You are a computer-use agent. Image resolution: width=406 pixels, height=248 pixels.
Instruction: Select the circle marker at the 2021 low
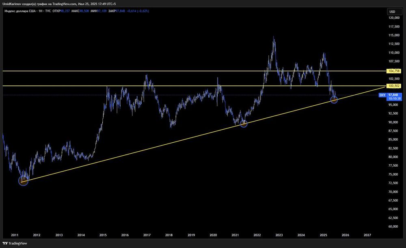pos(244,124)
